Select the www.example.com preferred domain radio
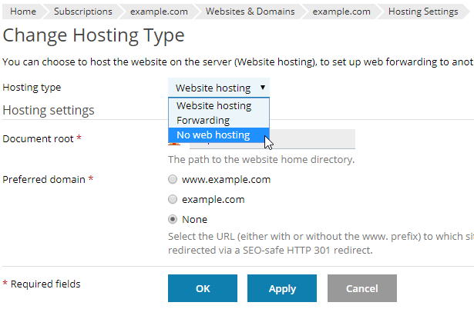Screen dimensions: 474x309 click(x=173, y=180)
